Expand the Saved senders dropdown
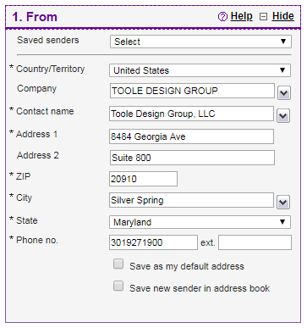This screenshot has width=307, height=328. coord(200,42)
